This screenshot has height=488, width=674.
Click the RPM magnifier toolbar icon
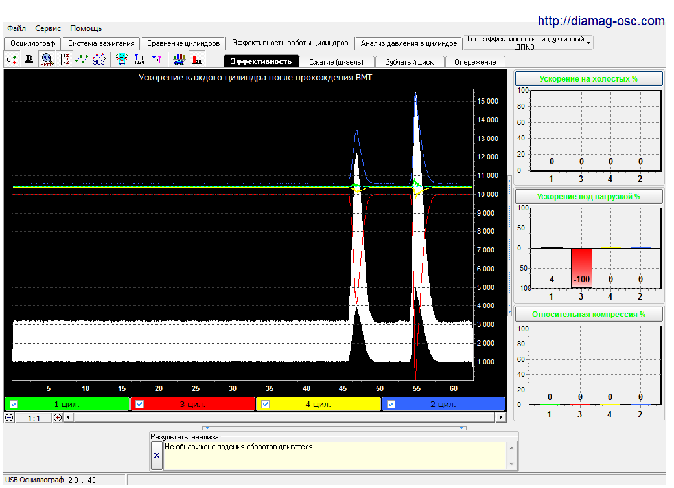pyautogui.click(x=47, y=60)
